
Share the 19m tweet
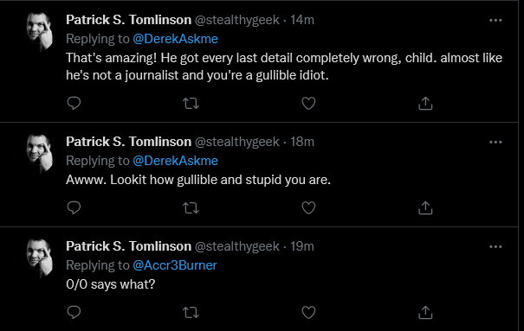point(425,313)
